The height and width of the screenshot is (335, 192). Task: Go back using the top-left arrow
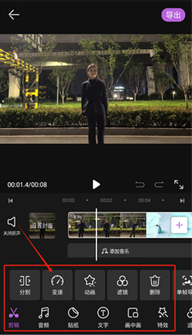click(x=14, y=15)
